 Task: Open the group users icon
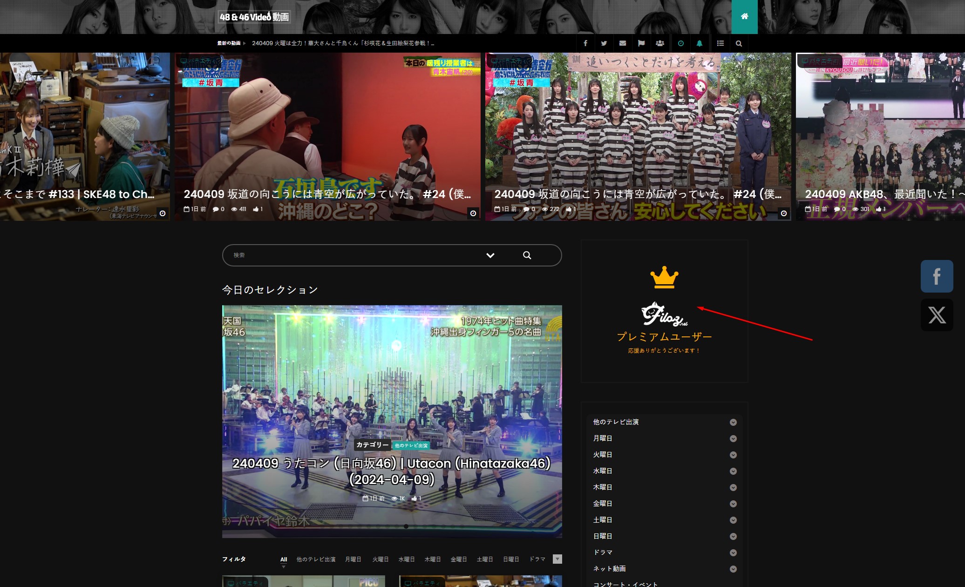(x=660, y=43)
